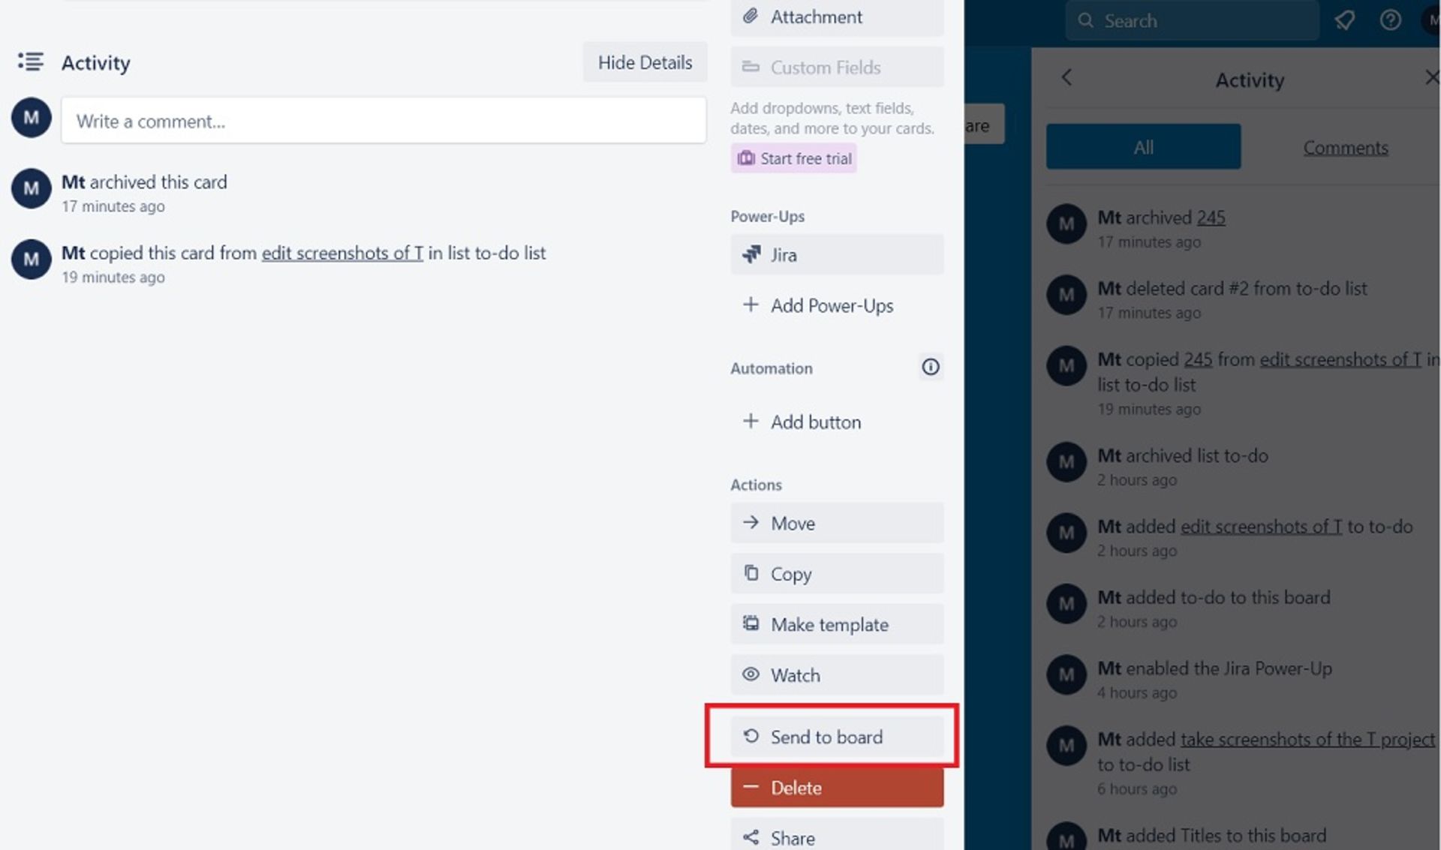The image size is (1441, 850).
Task: Open the Jira Power-Up
Action: [836, 255]
